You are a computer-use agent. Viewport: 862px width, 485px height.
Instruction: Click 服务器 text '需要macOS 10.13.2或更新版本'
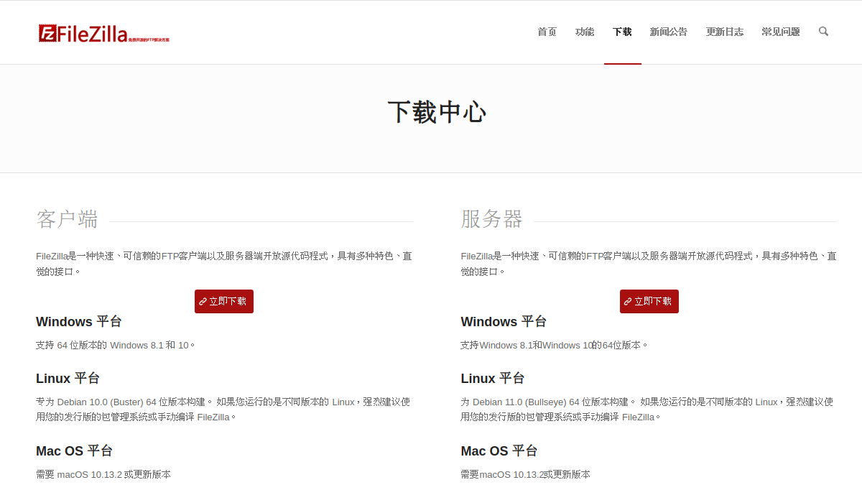(525, 474)
